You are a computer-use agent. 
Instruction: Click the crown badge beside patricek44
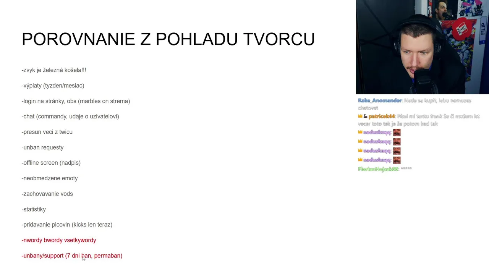tap(360, 116)
